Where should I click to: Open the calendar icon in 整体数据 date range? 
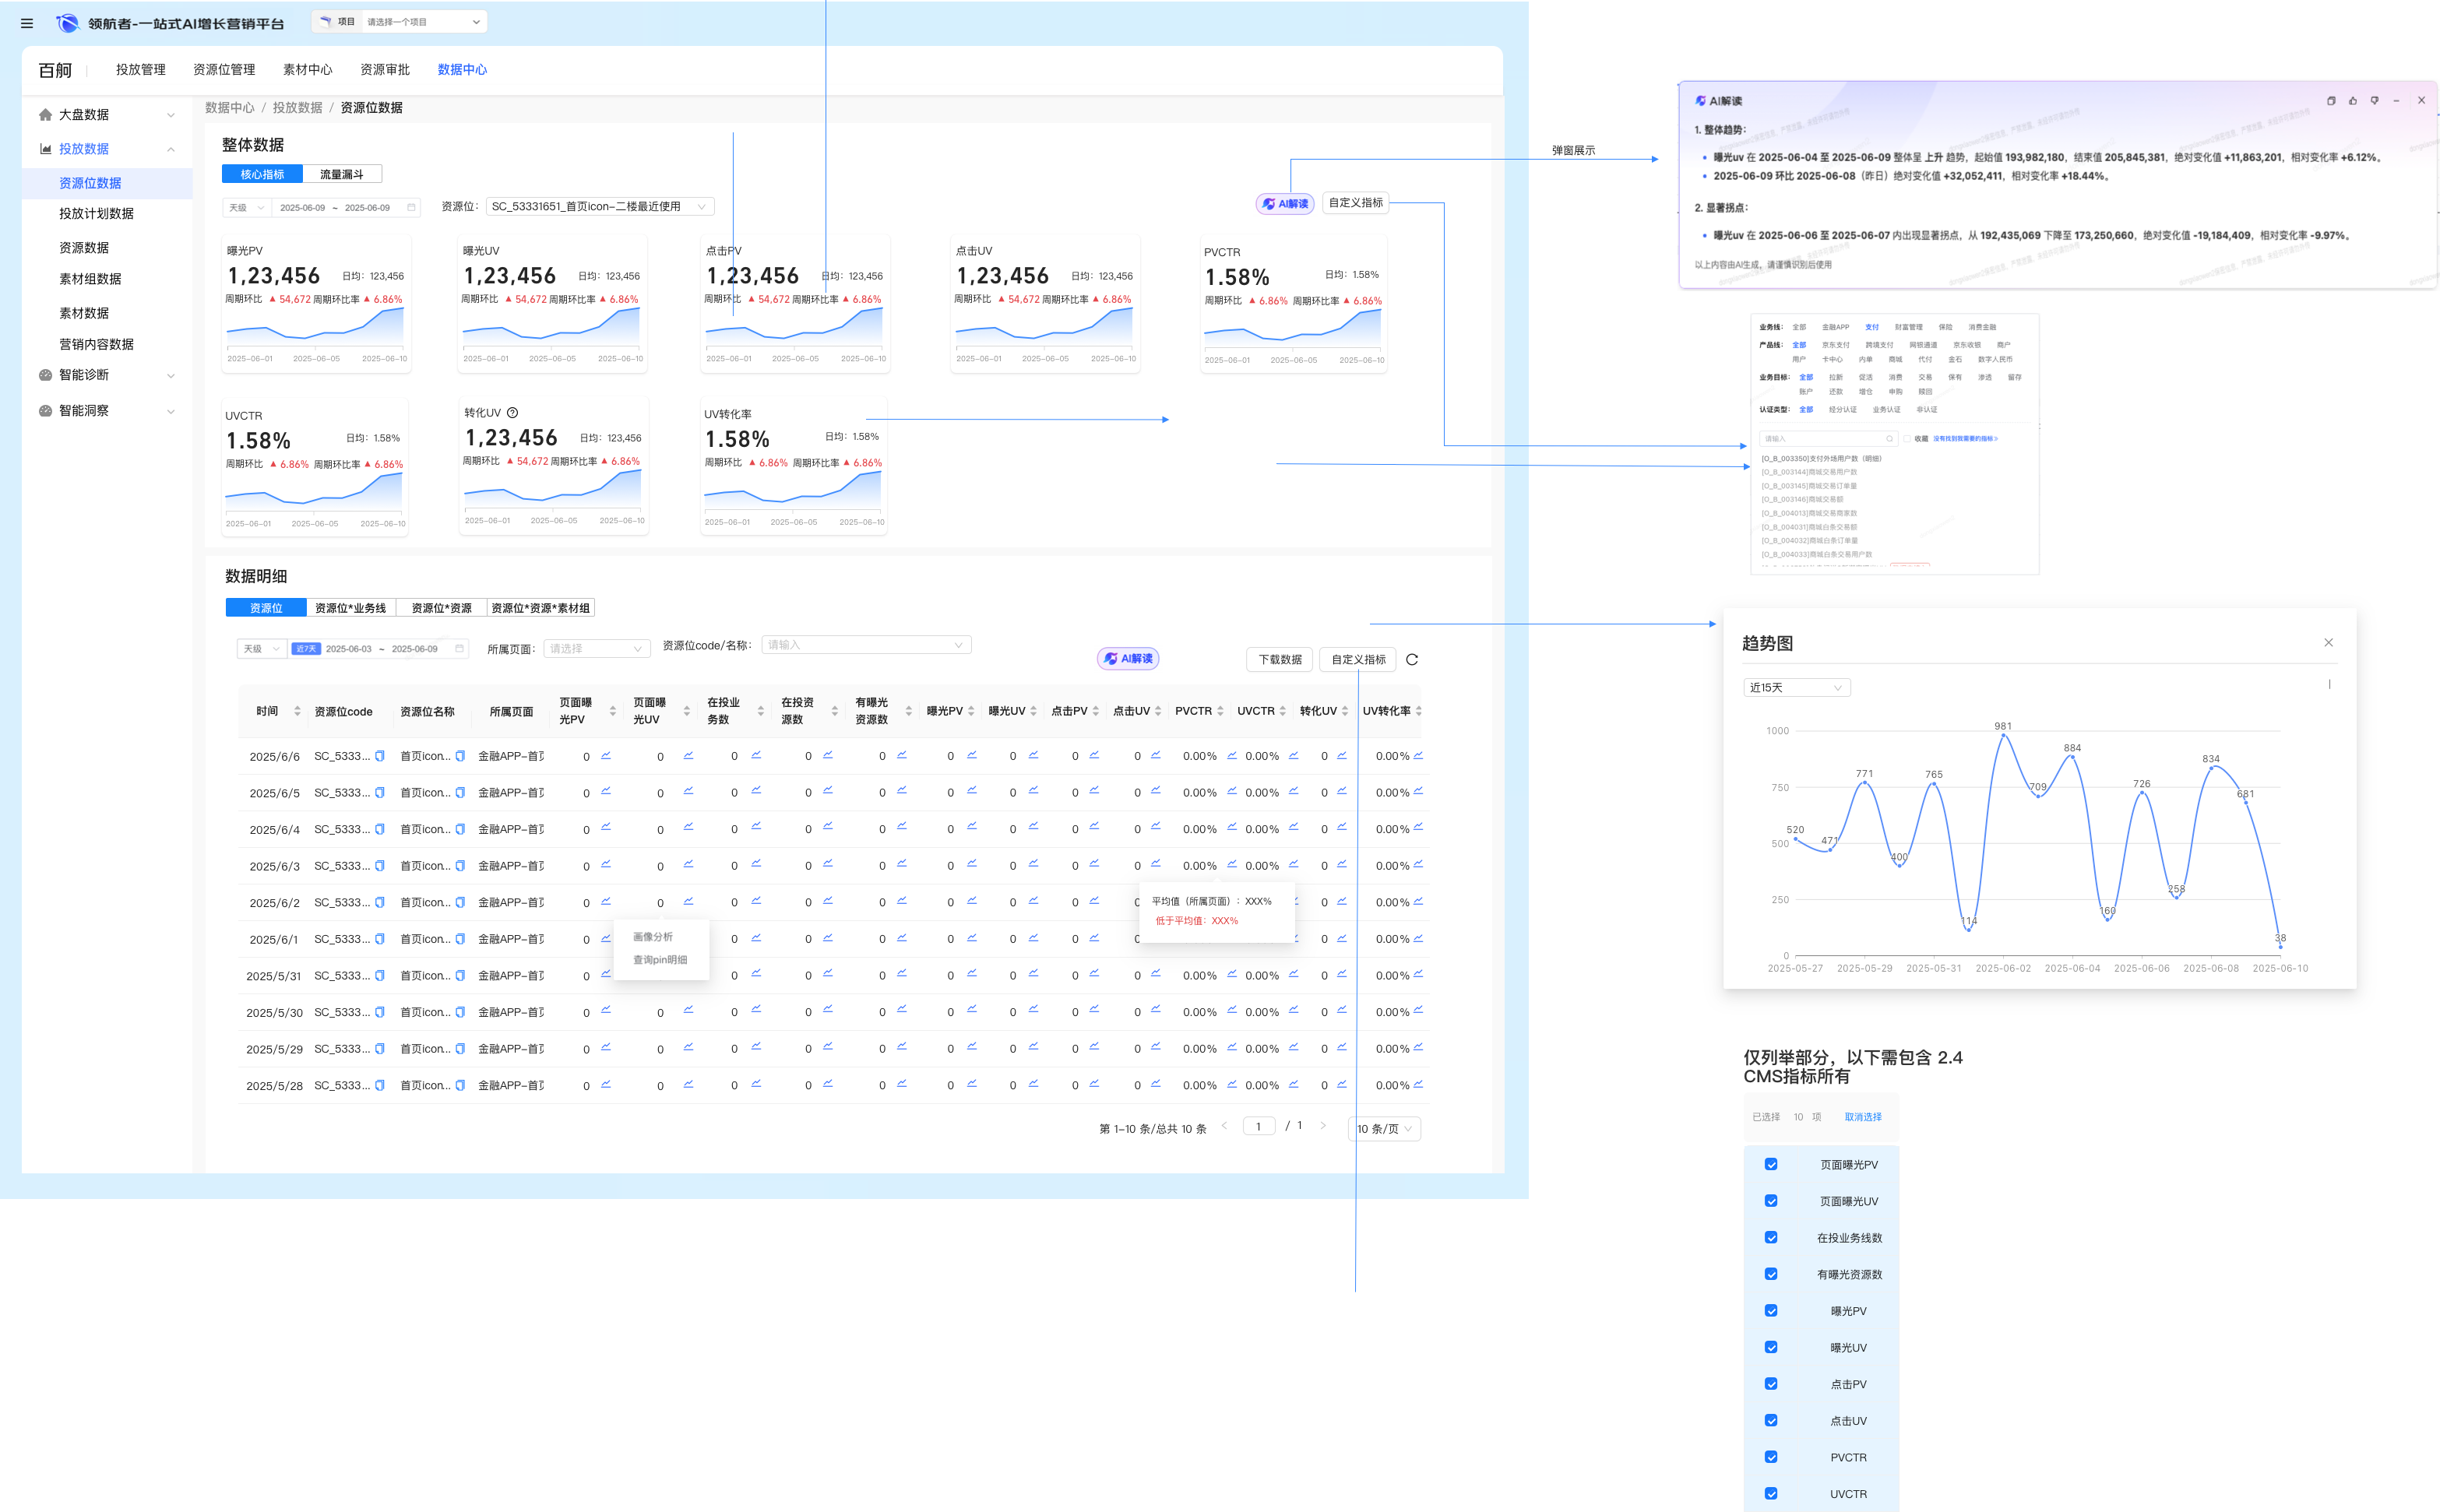click(x=411, y=208)
